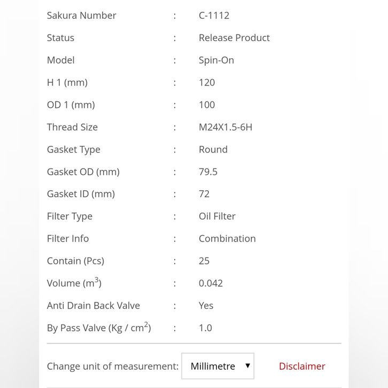Click the 'Anti Drain Back Valve' label
This screenshot has height=388, width=388.
pos(94,306)
